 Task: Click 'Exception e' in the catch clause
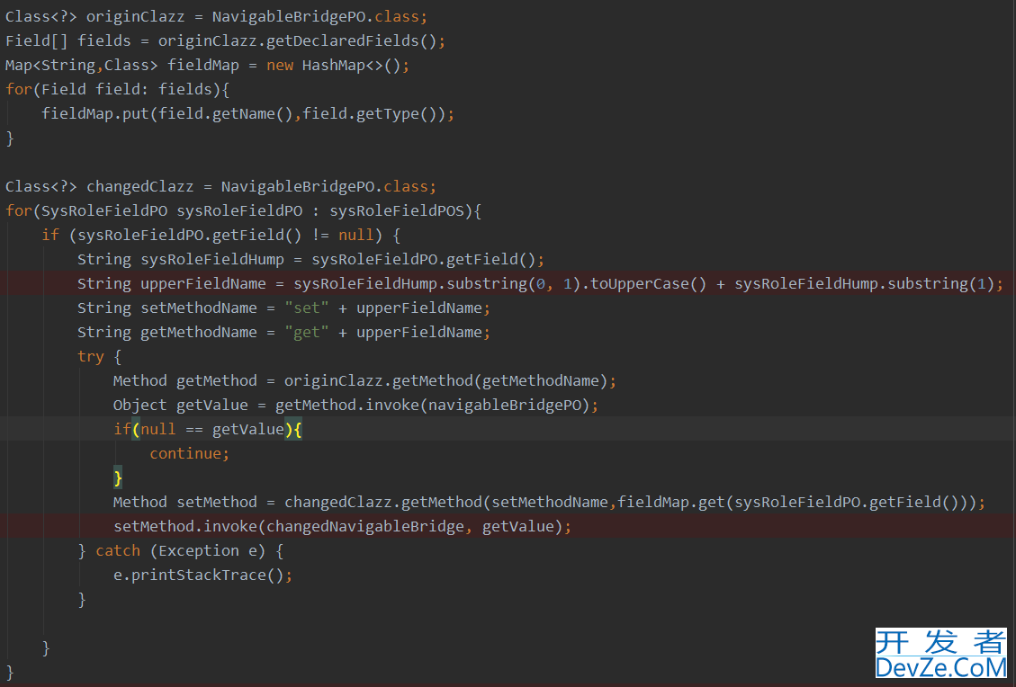coord(207,550)
